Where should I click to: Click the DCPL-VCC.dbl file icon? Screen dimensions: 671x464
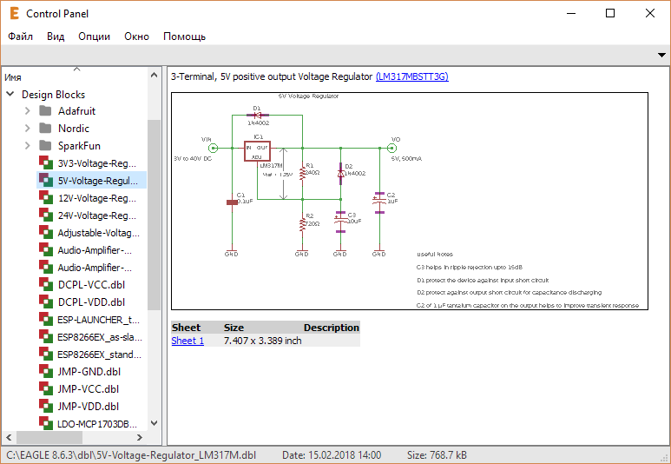pos(46,284)
